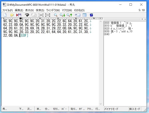This screenshot has height=113, width=149.
Task: Toggle the 挿入モード status indicator
Action: 135,109
